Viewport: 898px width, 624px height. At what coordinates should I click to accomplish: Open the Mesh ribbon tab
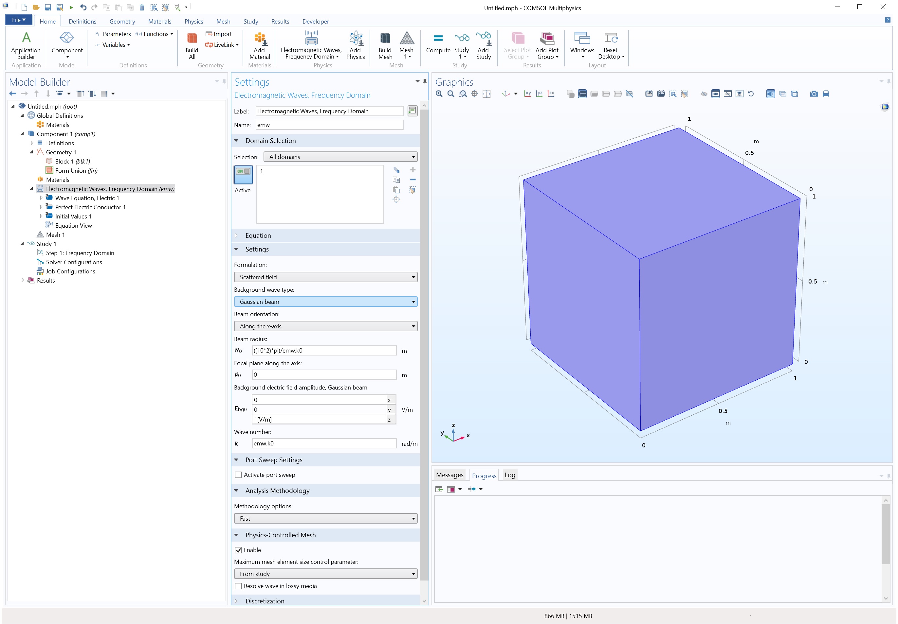223,22
